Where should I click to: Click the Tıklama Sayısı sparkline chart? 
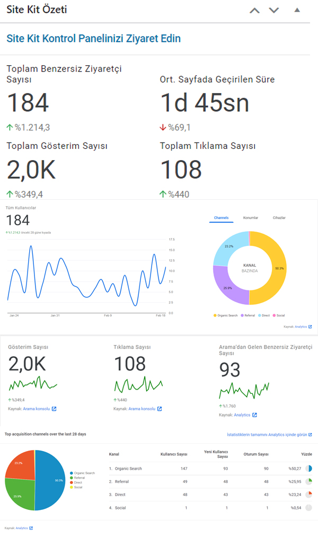click(x=138, y=384)
